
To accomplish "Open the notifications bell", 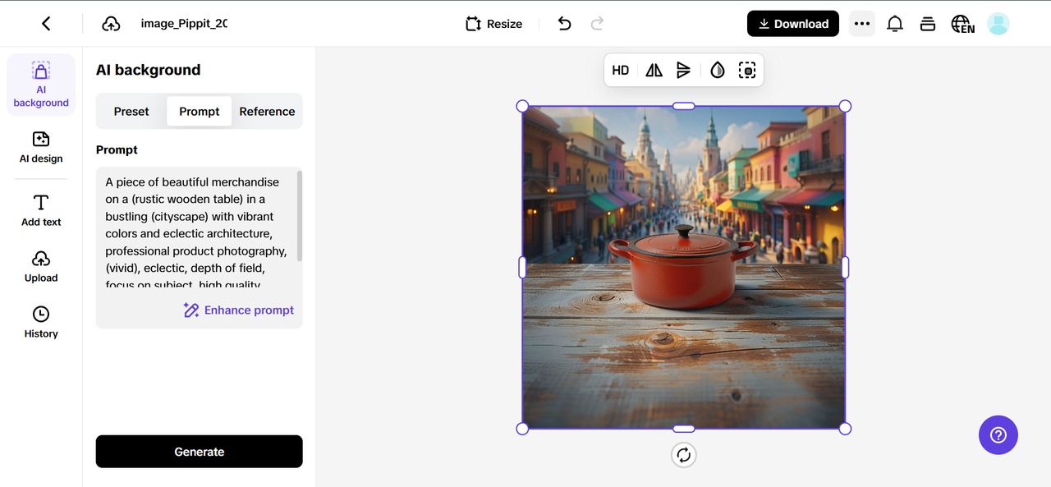I will 895,24.
